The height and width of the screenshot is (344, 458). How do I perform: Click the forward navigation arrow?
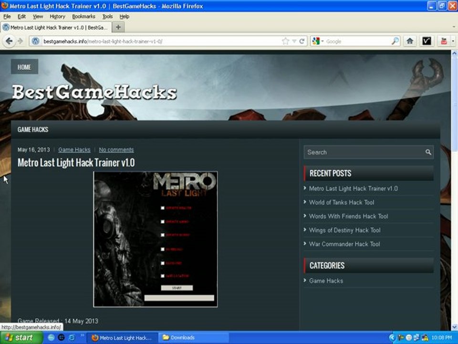[x=20, y=41]
